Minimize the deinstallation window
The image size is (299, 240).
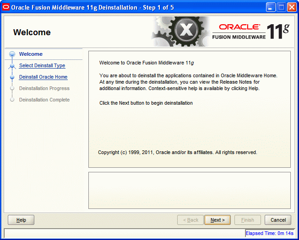[x=271, y=7]
